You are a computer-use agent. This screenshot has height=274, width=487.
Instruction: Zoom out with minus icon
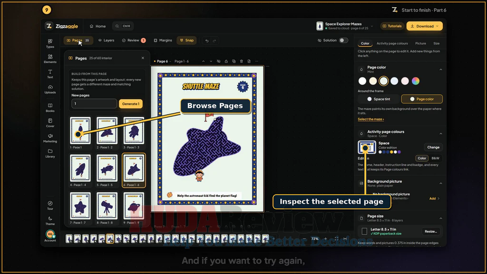tap(304, 239)
